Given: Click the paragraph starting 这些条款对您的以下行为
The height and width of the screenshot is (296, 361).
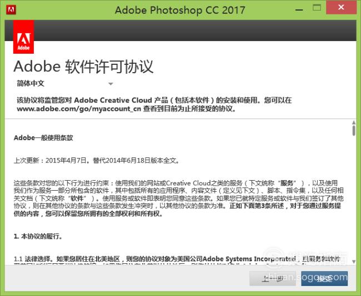Looking at the screenshot, I should tap(179, 198).
